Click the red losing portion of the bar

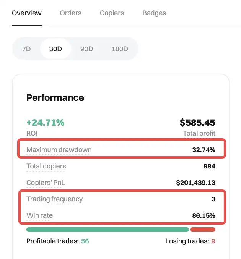(x=203, y=230)
